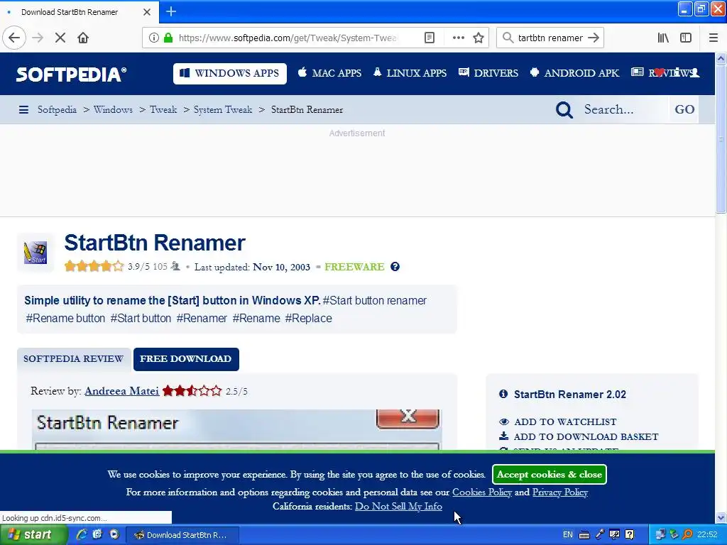Click the #Start button renamer tag
Viewport: 727px width, 545px height.
375,301
